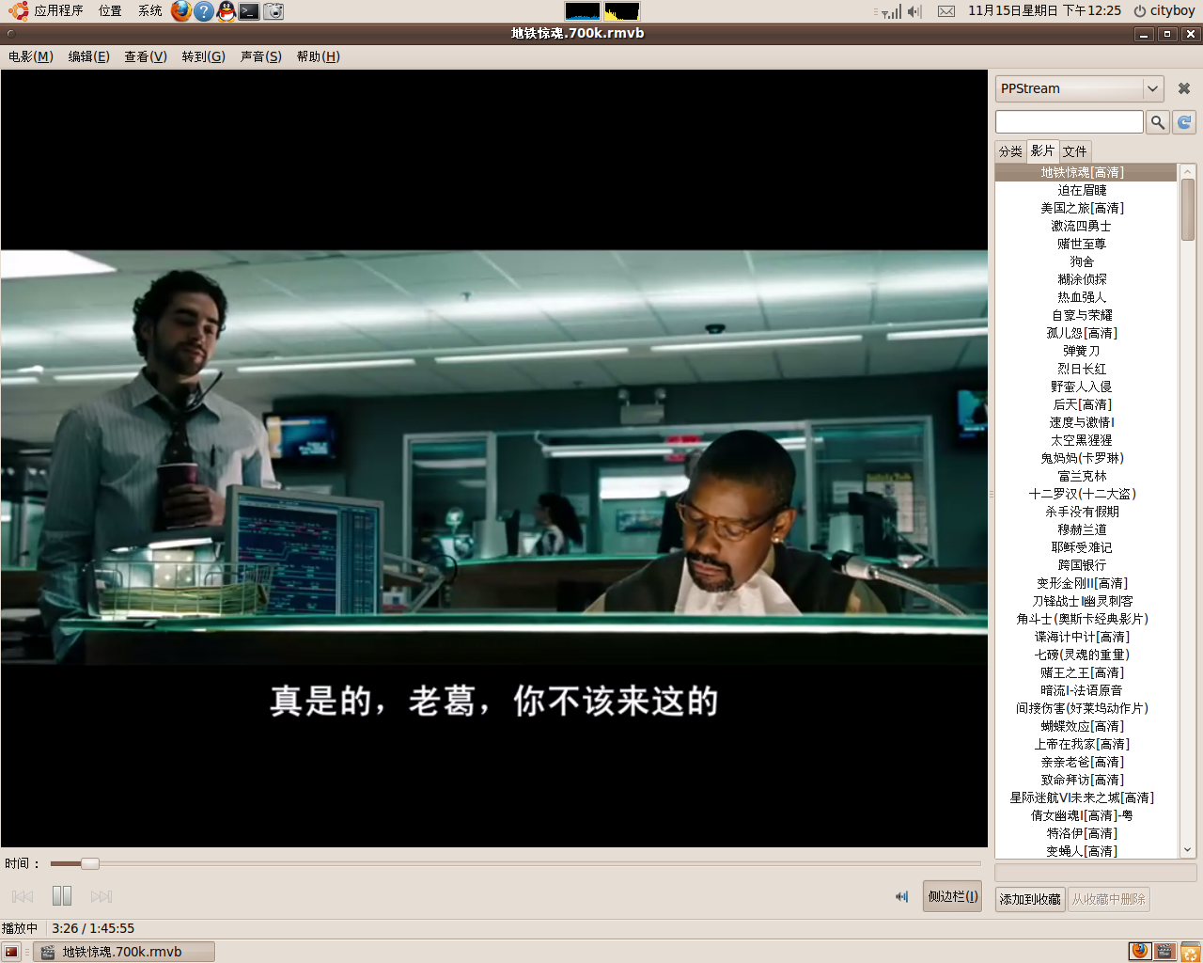The width and height of the screenshot is (1203, 963).
Task: Click the movie list scrollbar thumb
Action: click(1188, 209)
